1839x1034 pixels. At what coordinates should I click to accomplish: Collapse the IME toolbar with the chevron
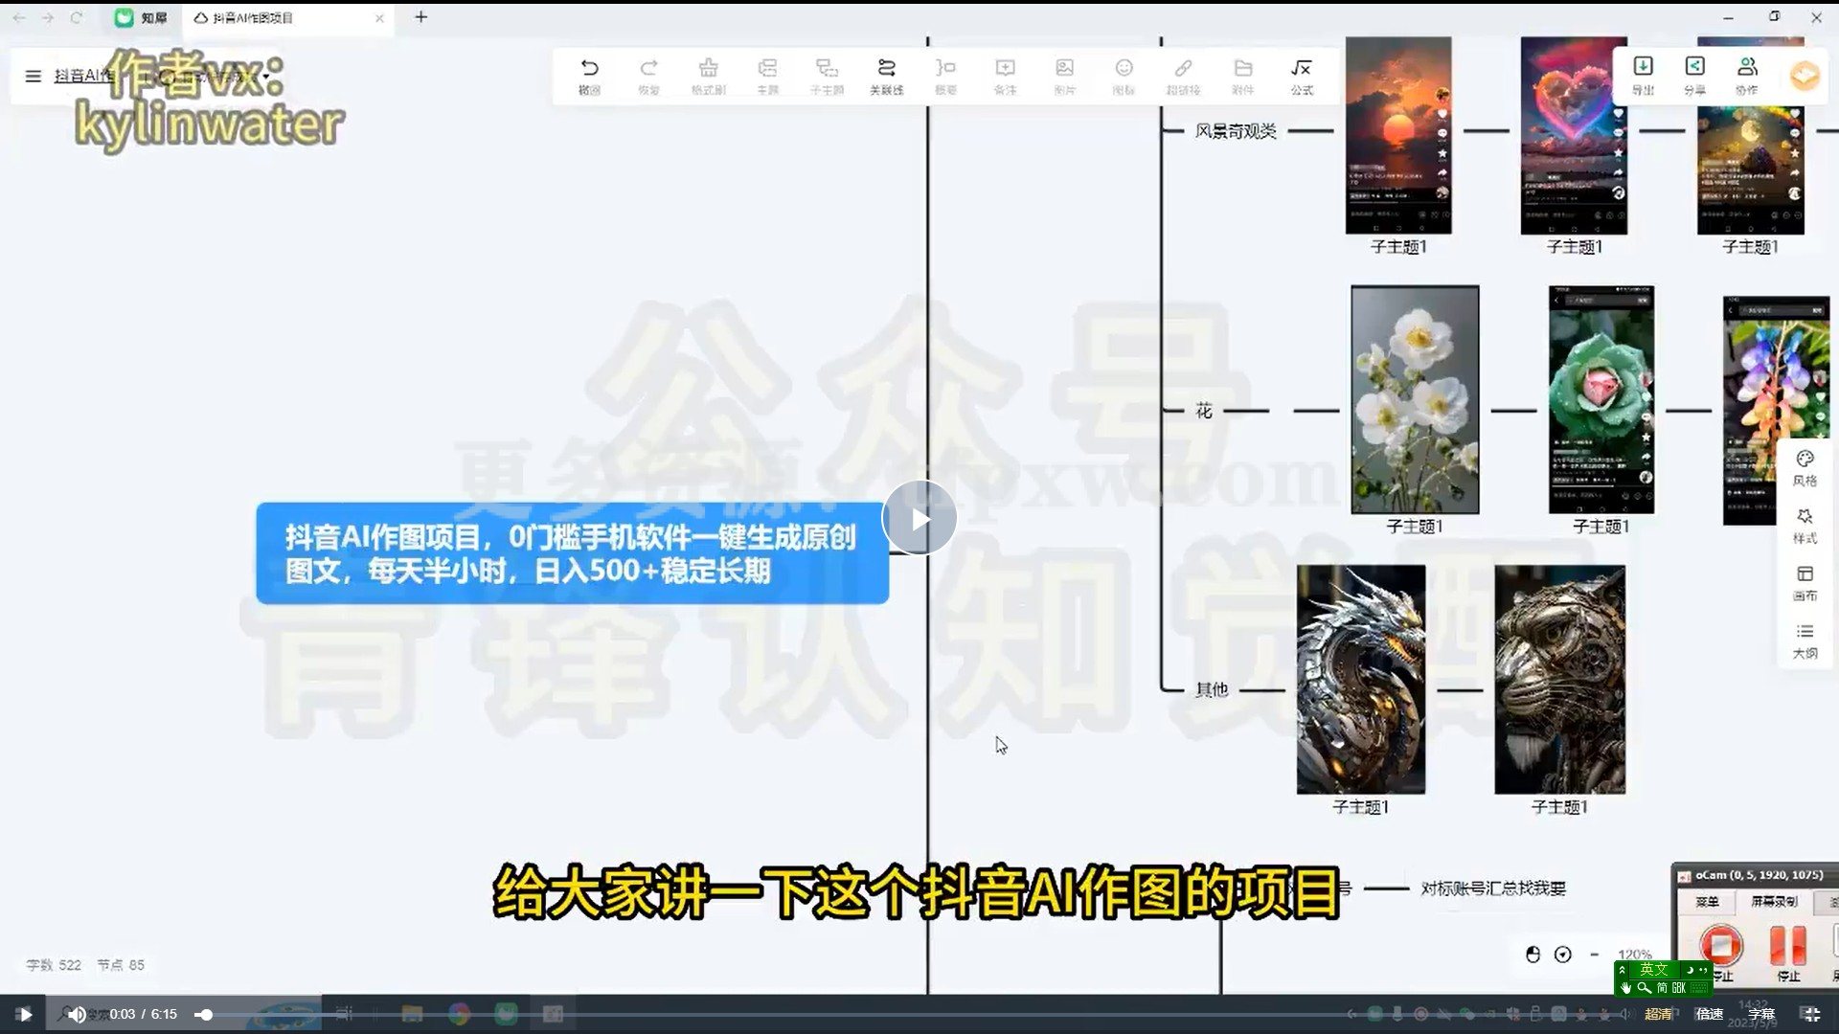(x=1623, y=969)
